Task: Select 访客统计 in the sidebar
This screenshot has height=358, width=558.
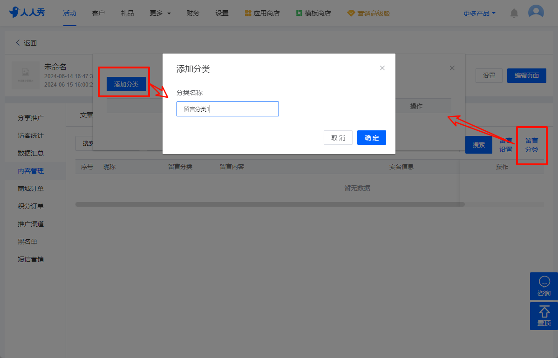Action: [x=31, y=135]
